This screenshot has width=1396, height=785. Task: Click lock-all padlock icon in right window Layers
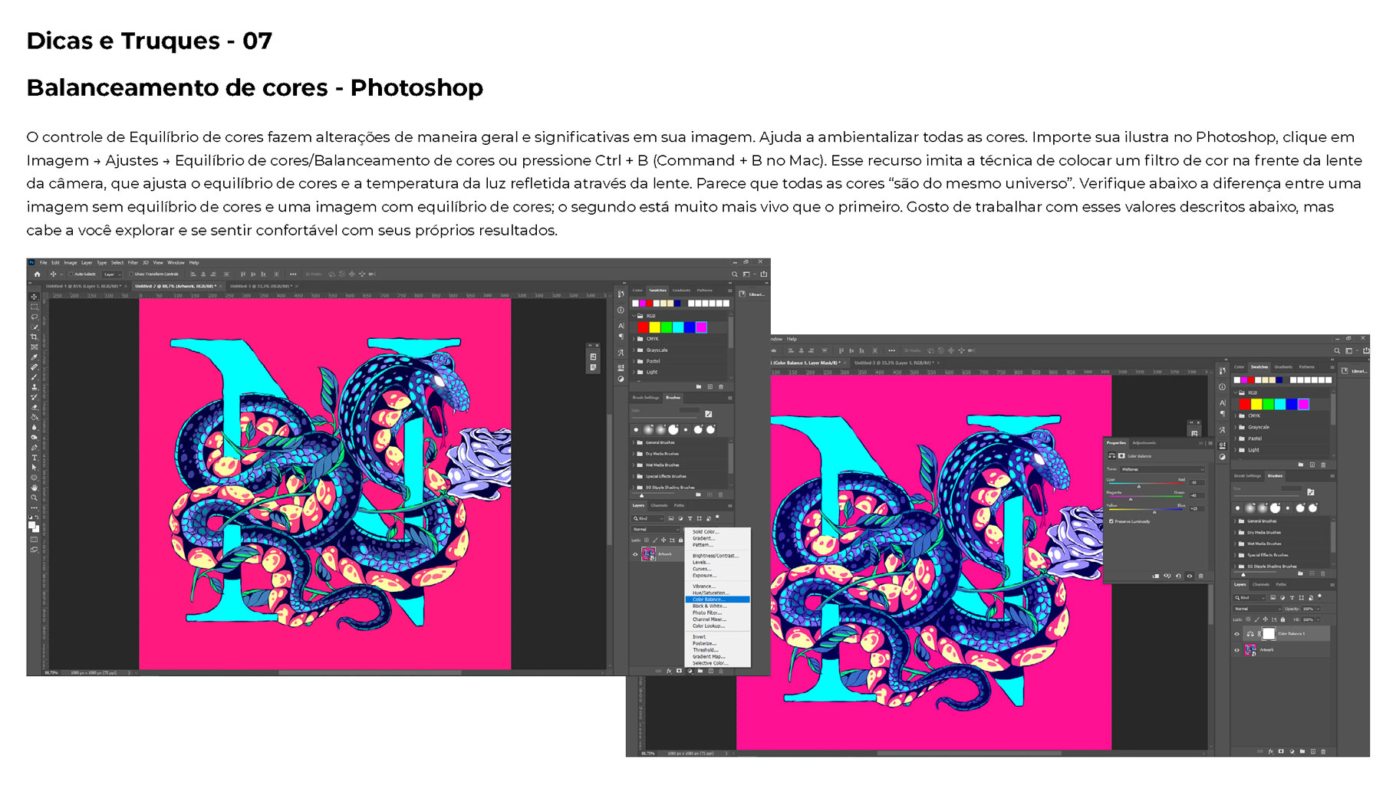click(1282, 619)
